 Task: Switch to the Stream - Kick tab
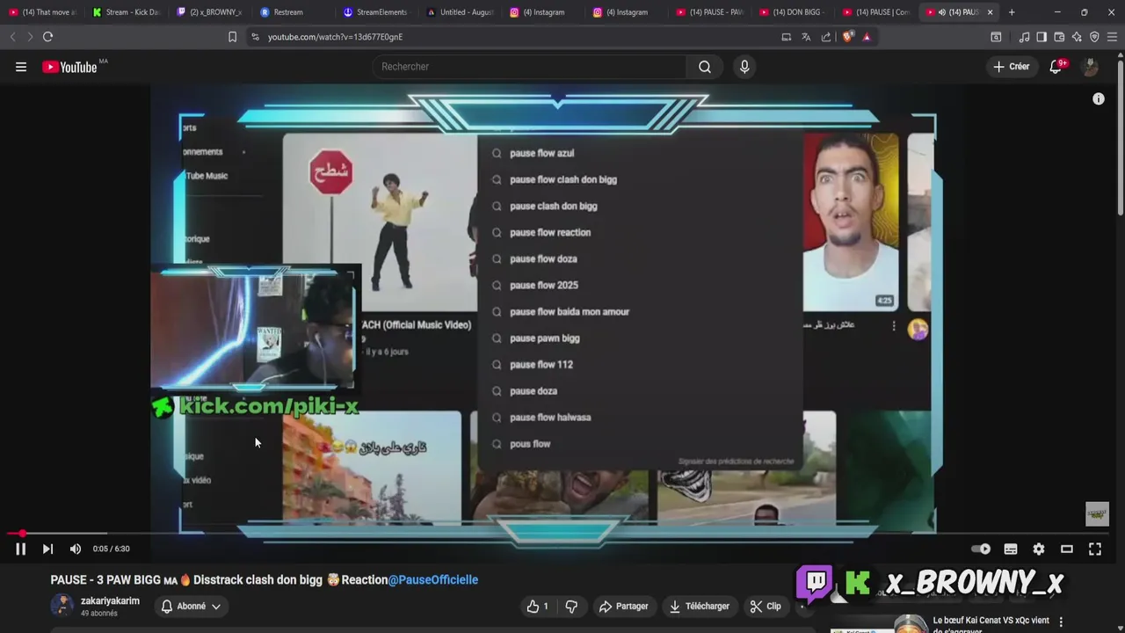click(127, 12)
